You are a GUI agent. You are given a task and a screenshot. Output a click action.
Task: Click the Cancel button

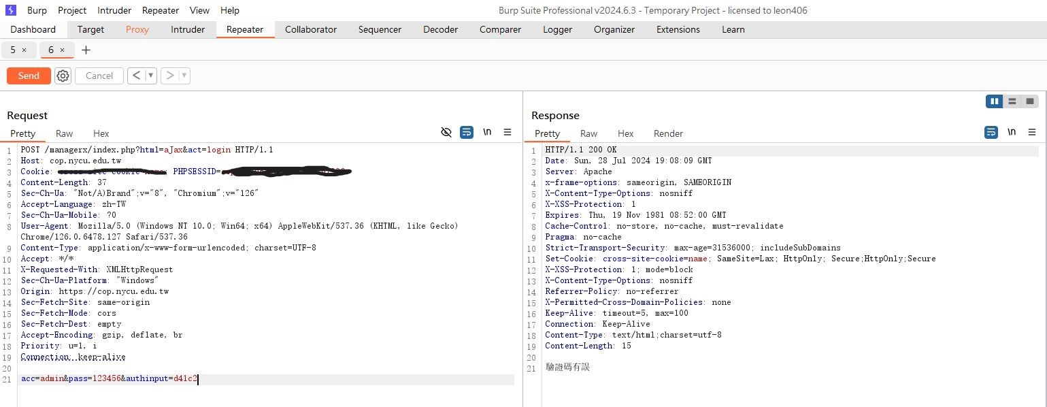tap(99, 76)
